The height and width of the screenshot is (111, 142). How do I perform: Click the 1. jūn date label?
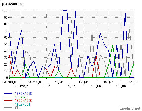click(x=46, y=86)
